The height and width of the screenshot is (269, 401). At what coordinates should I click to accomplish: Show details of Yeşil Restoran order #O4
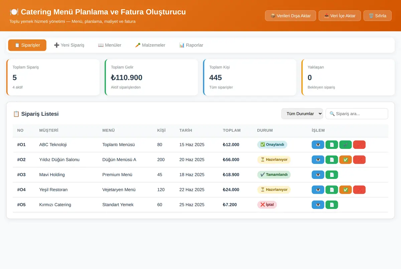(318, 190)
